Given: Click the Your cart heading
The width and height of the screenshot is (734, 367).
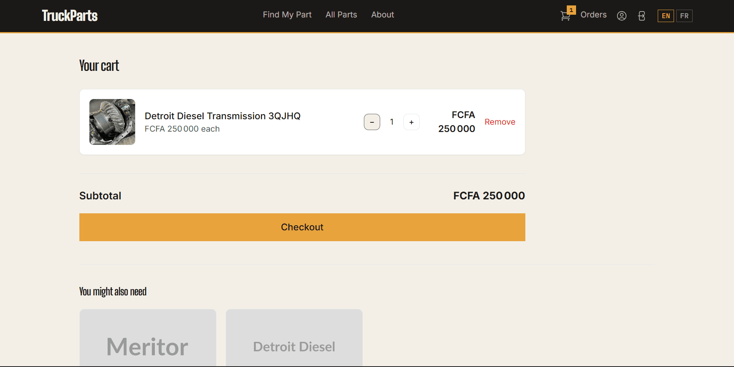Looking at the screenshot, I should coord(99,66).
